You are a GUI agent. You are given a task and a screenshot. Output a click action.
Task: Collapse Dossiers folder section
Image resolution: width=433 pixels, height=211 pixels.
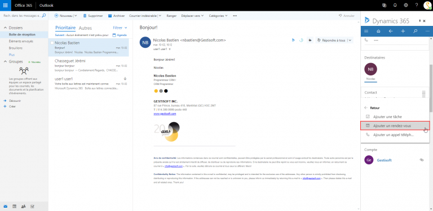pyautogui.click(x=5, y=28)
